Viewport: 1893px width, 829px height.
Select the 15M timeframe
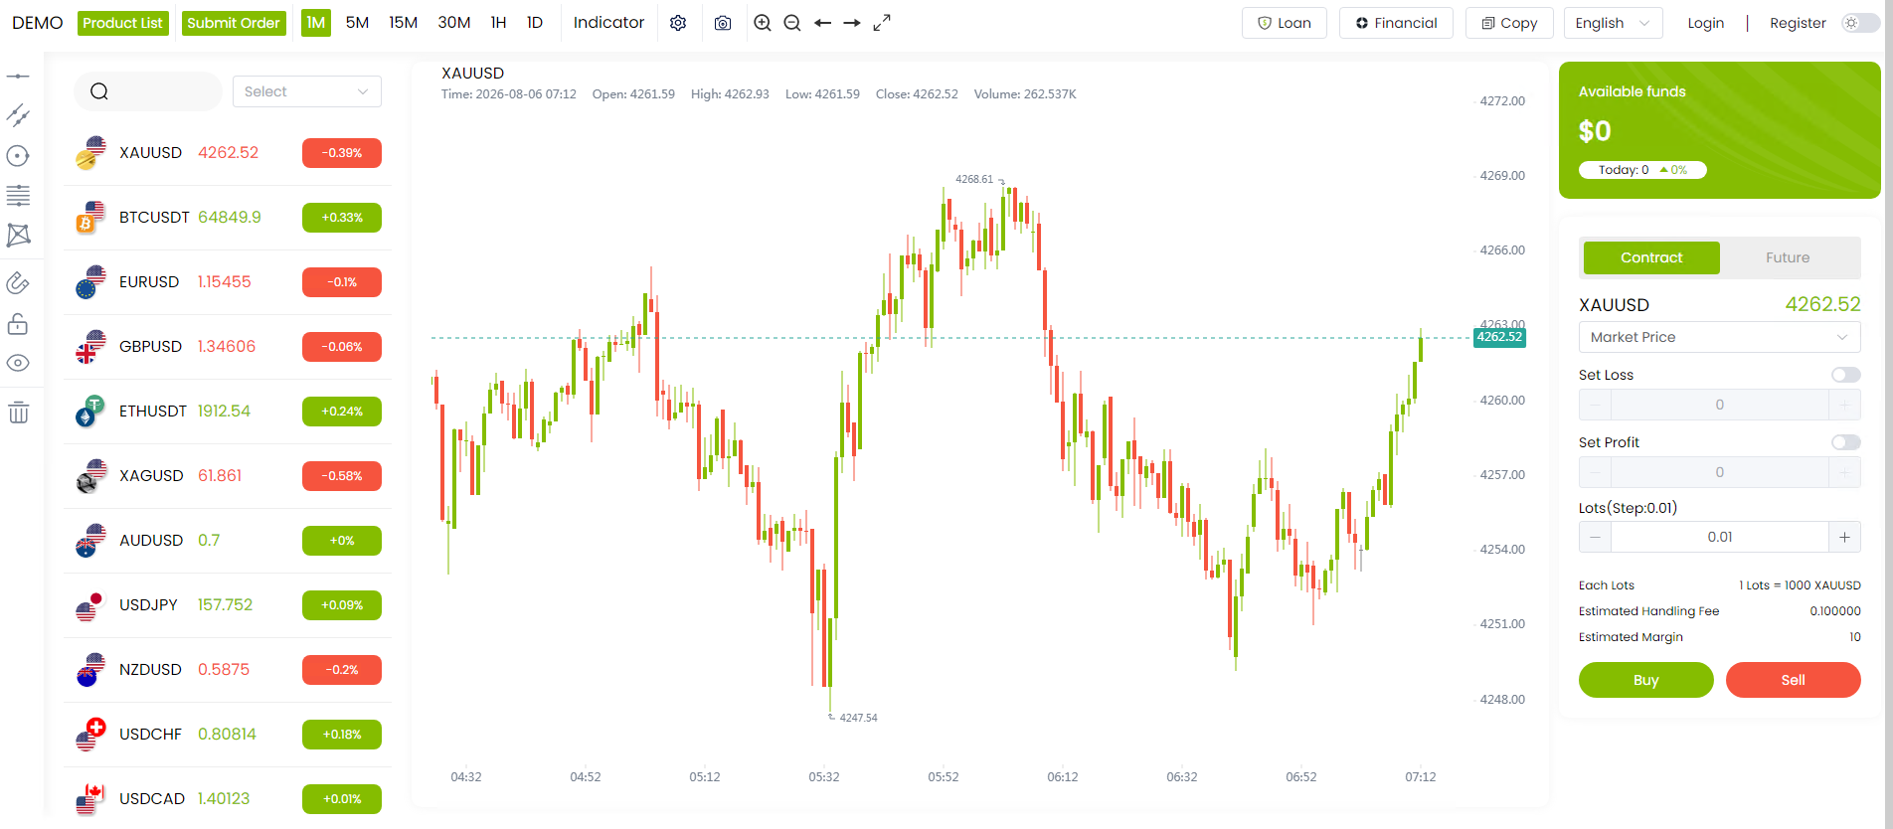[403, 23]
